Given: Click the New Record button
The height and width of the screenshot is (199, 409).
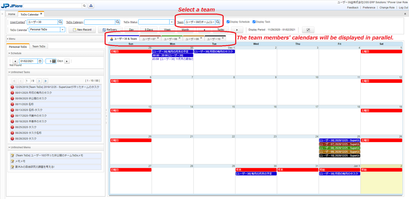Looking at the screenshot, I should tap(82, 30).
